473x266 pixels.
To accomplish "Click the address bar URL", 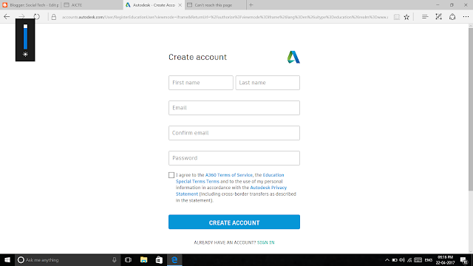I will click(225, 17).
